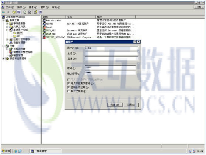Collapse the 系统工具 tree node
This screenshot has height=155, width=206.
point(4,20)
